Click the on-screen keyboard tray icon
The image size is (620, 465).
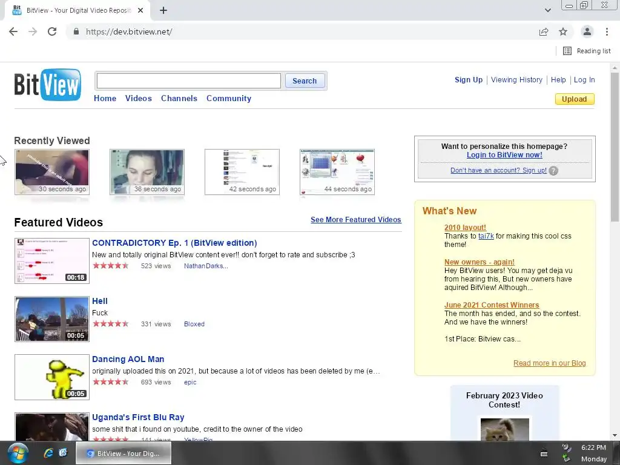pyautogui.click(x=544, y=453)
